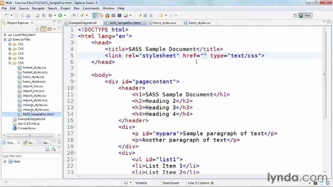Image resolution: width=333 pixels, height=187 pixels.
Task: Click the black terminal icon in toolbar
Action: (x=119, y=16)
